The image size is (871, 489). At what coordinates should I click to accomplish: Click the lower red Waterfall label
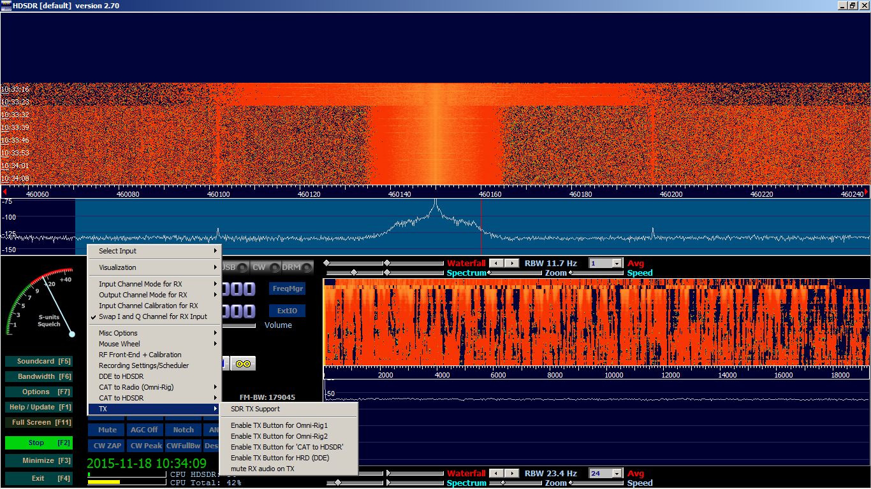[466, 473]
